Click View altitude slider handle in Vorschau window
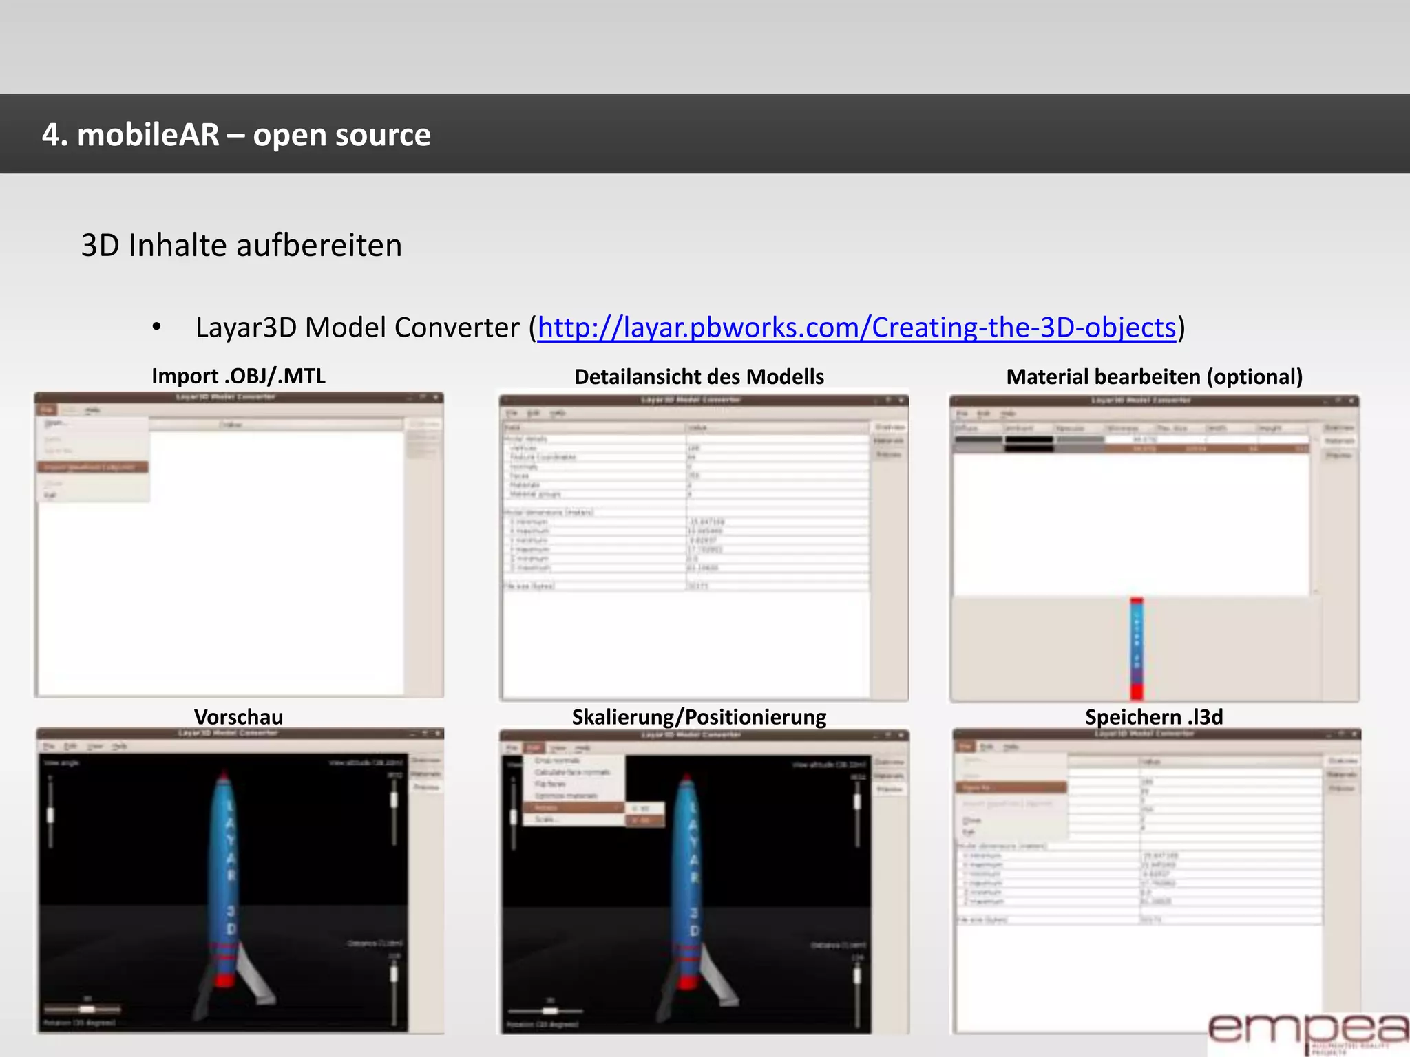1410x1057 pixels. pyautogui.click(x=394, y=799)
